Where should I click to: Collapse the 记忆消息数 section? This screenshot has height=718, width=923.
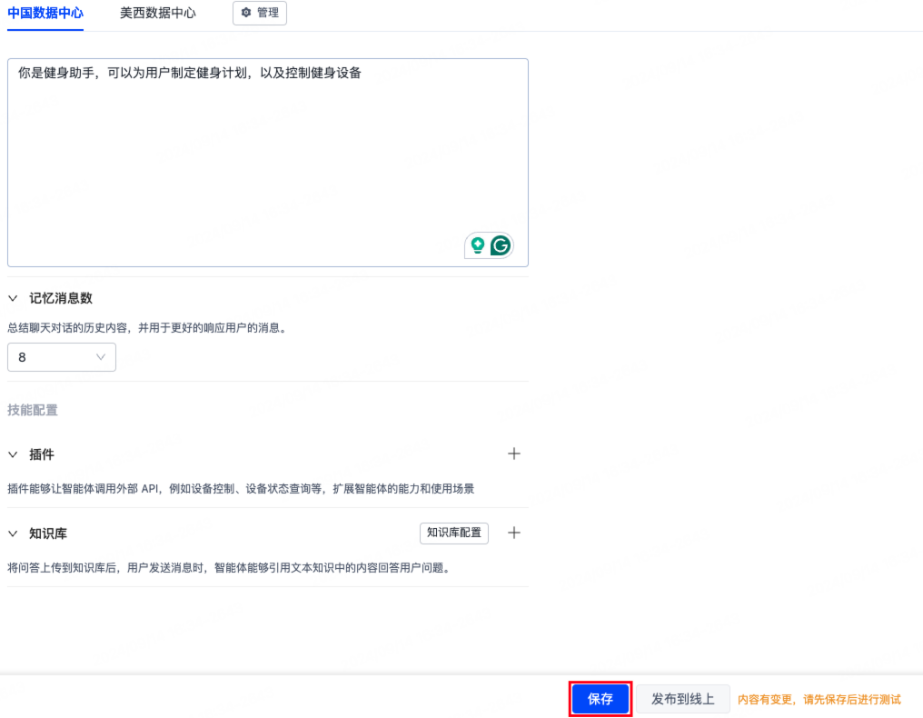click(12, 297)
